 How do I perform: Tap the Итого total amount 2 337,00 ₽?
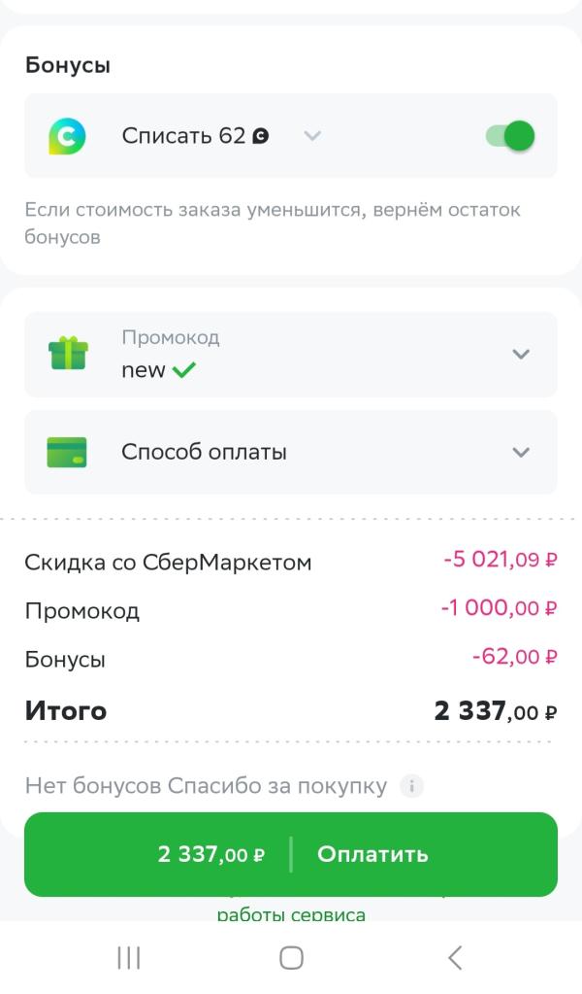coord(496,711)
